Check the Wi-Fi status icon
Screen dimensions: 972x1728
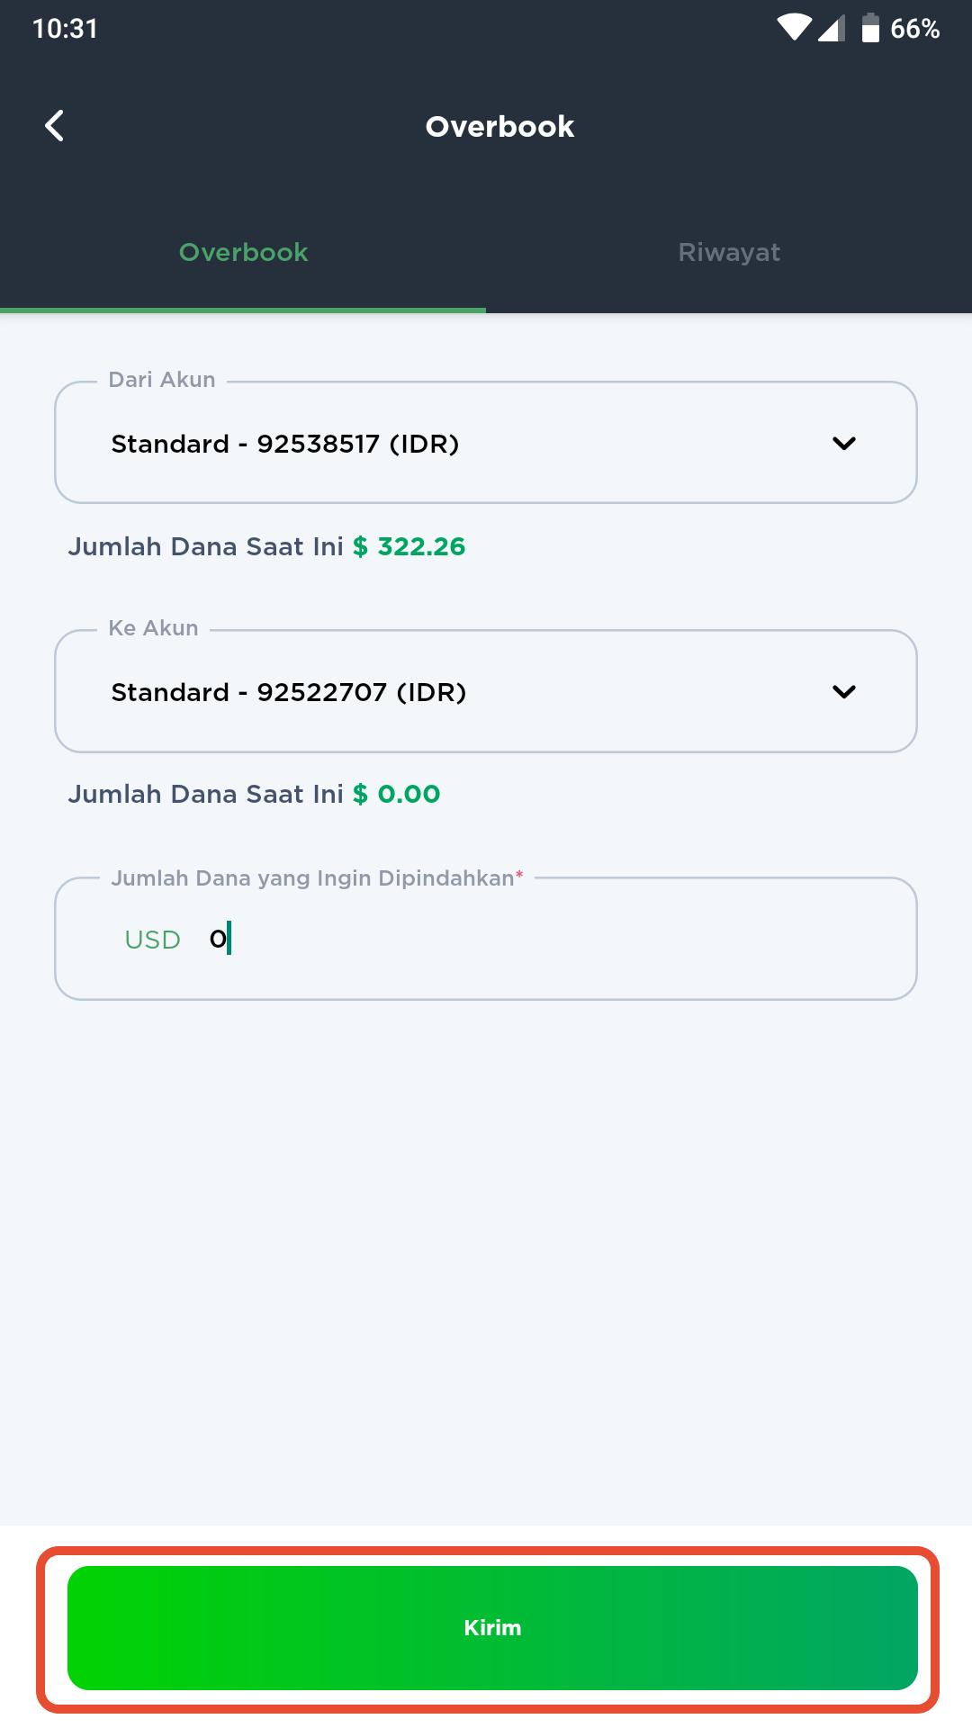[x=795, y=28]
